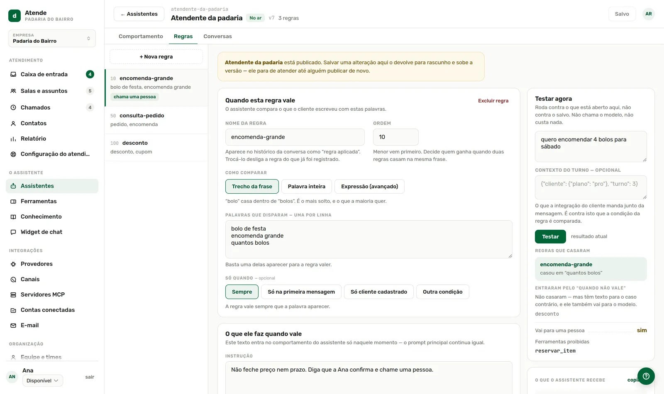Click the Canais icon
The height and width of the screenshot is (394, 664).
point(13,279)
